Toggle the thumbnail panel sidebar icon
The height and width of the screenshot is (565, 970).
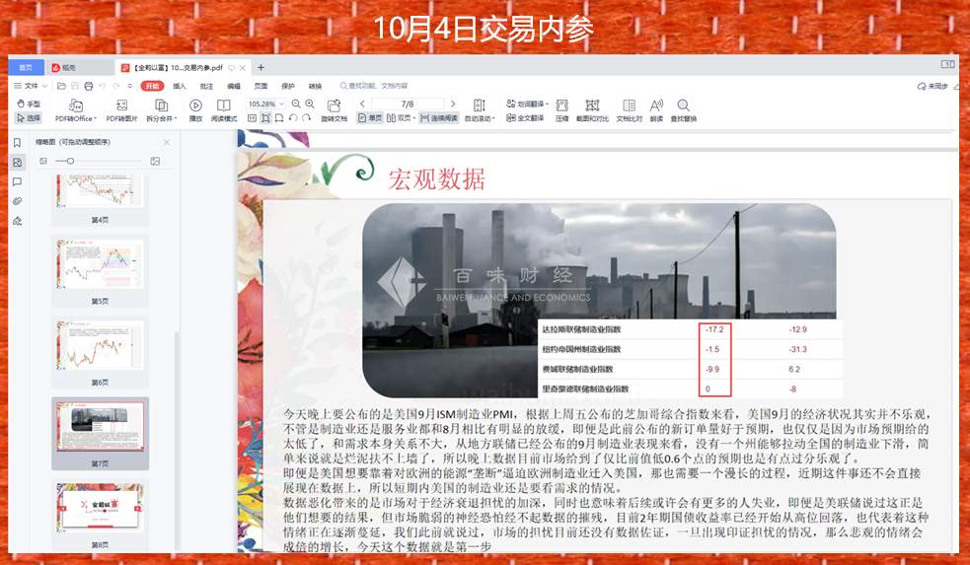(18, 163)
